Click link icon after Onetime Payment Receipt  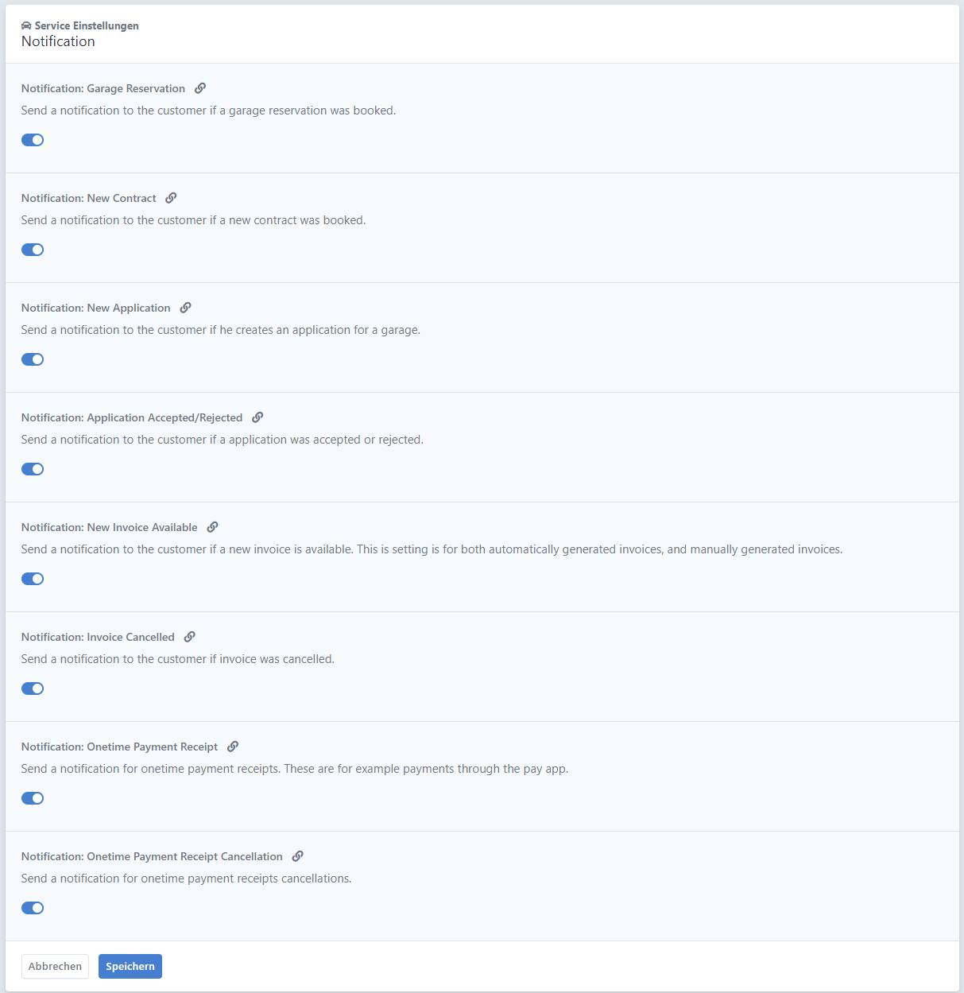(x=233, y=747)
